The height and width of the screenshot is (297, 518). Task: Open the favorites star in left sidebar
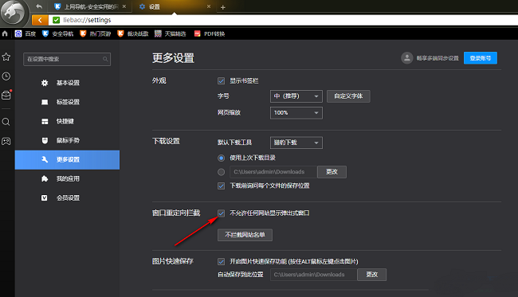tap(6, 57)
